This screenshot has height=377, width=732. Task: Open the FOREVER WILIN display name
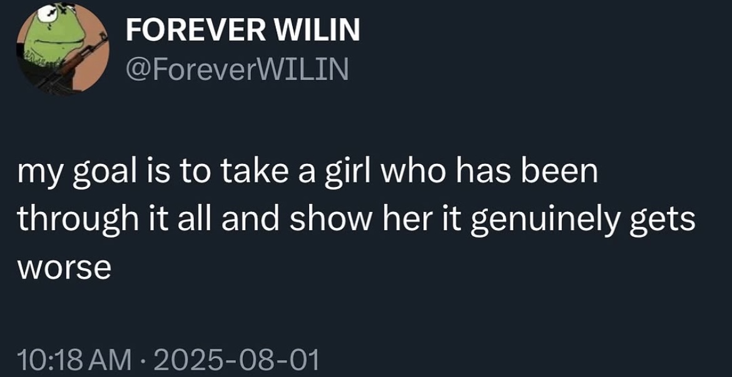tap(243, 30)
